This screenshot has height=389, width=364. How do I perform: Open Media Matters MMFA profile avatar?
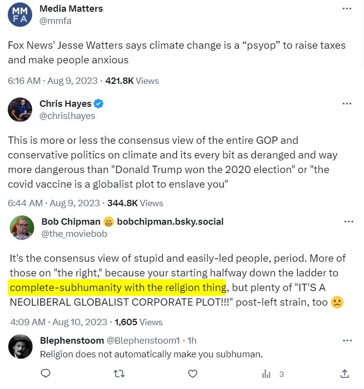20,14
